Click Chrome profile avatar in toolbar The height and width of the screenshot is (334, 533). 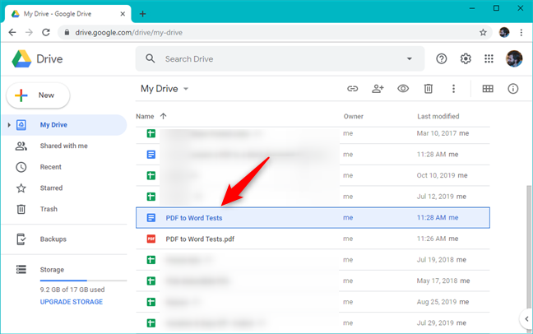[504, 32]
